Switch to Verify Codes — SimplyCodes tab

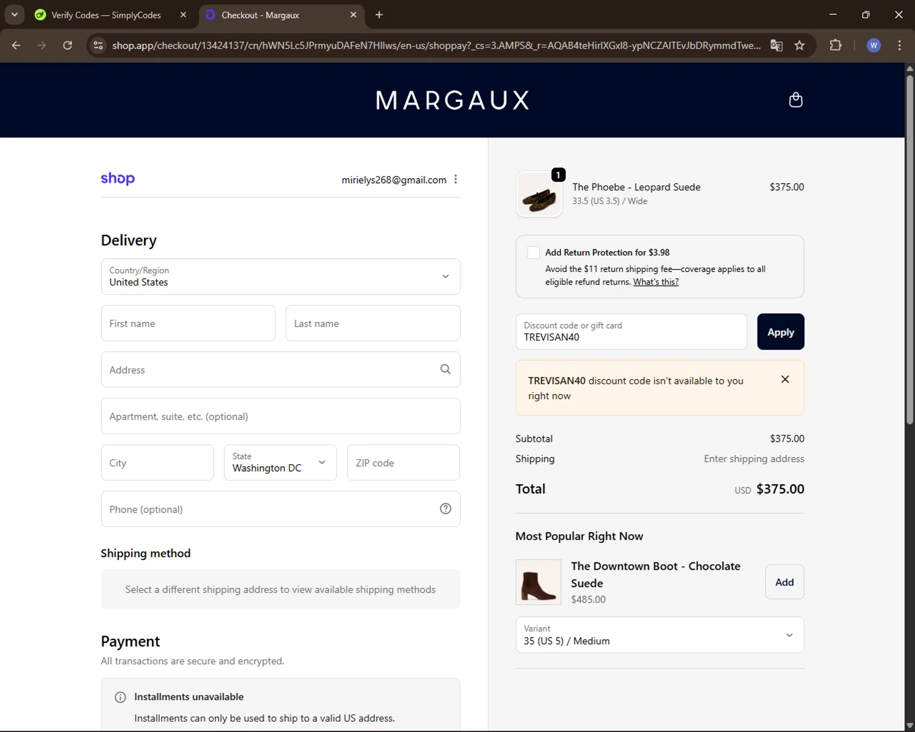[x=106, y=15]
